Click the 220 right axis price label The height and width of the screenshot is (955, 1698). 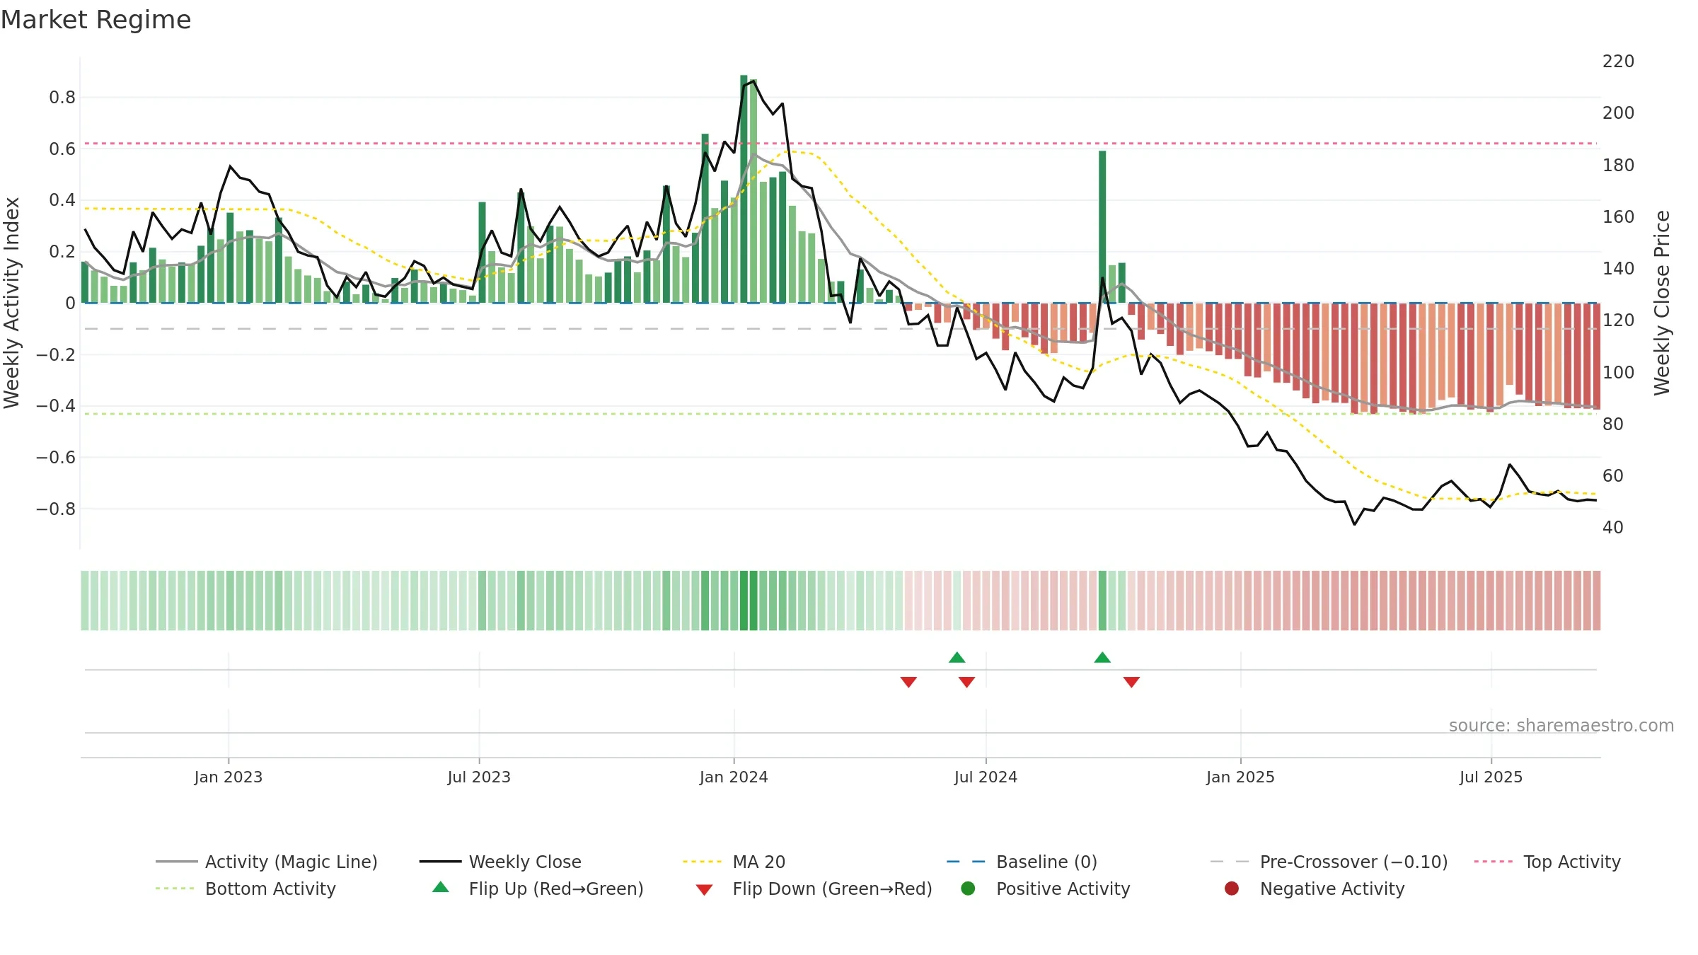point(1619,62)
